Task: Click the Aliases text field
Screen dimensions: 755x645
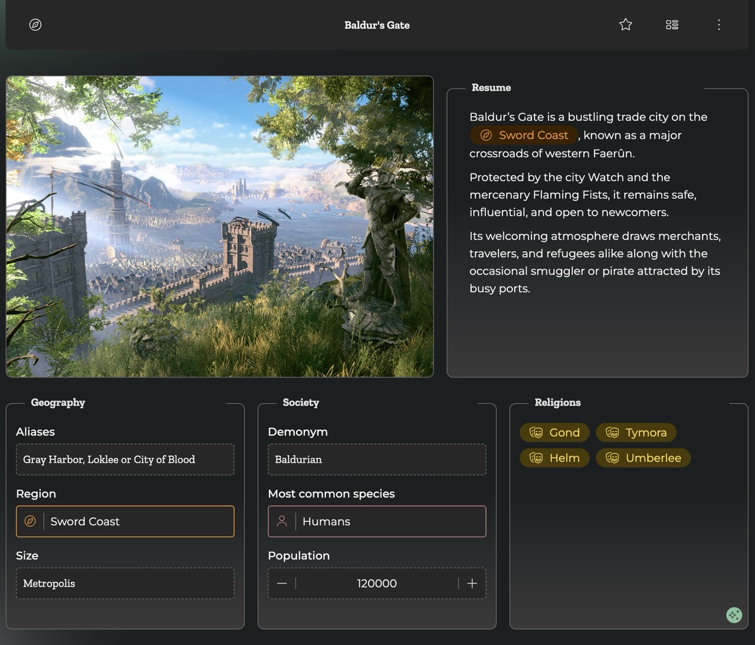Action: (125, 459)
